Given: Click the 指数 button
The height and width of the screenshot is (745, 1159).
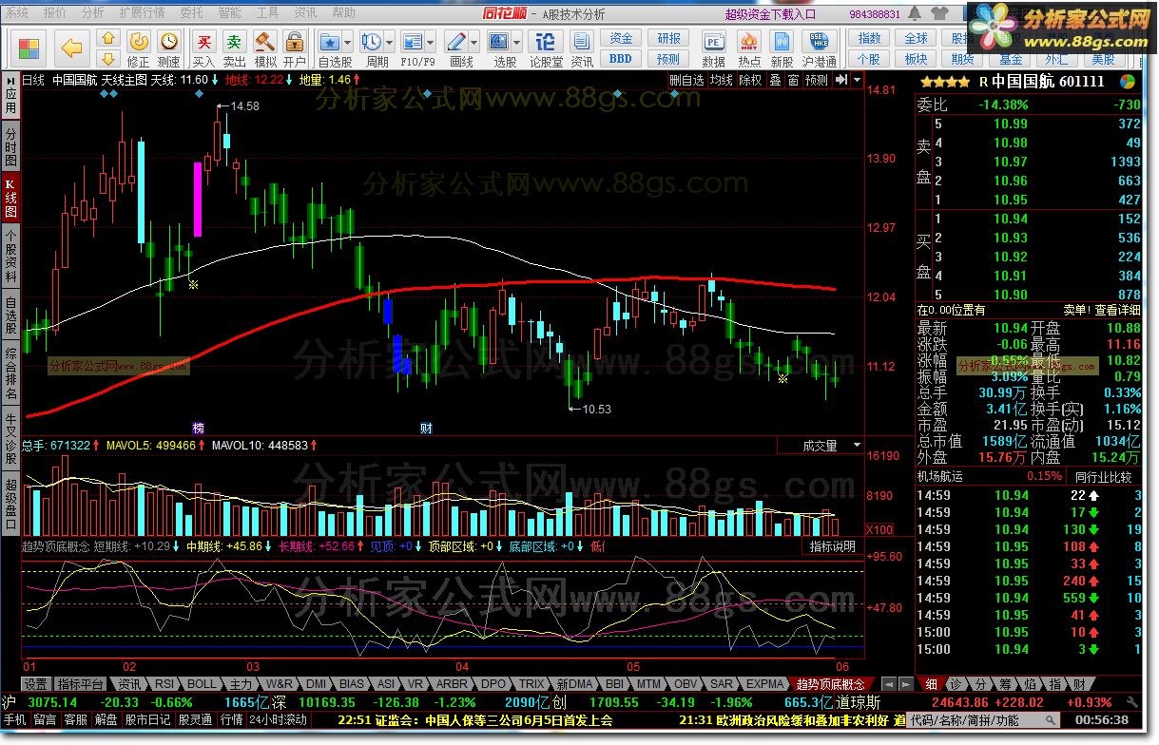Looking at the screenshot, I should pyautogui.click(x=869, y=39).
